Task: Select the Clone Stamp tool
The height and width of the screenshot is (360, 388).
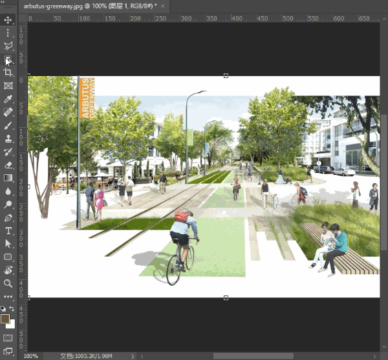Action: click(x=8, y=139)
